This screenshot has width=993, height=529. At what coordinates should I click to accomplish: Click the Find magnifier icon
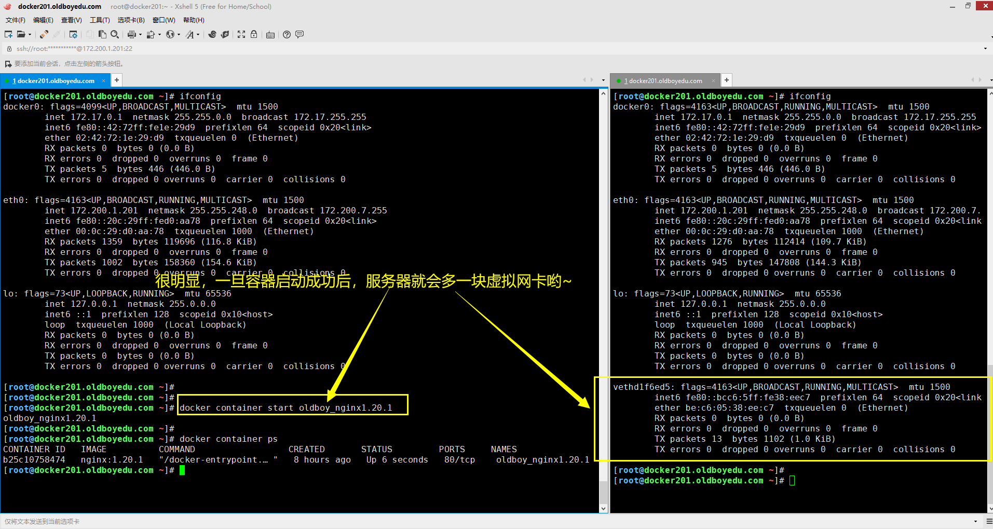[115, 34]
